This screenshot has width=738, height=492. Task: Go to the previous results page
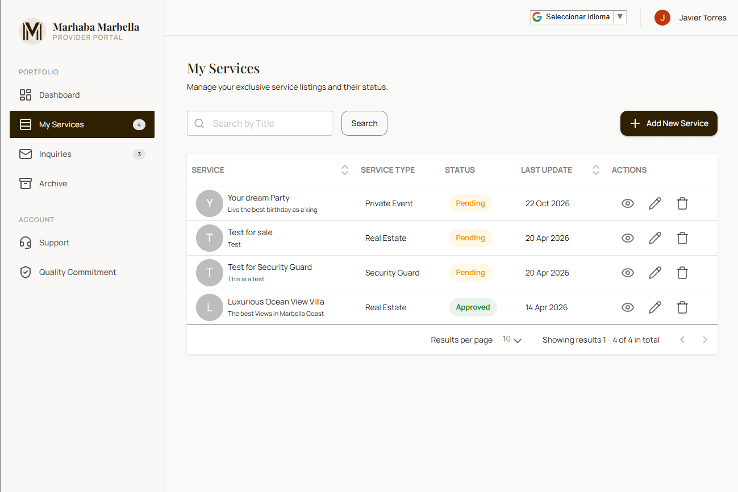(682, 340)
